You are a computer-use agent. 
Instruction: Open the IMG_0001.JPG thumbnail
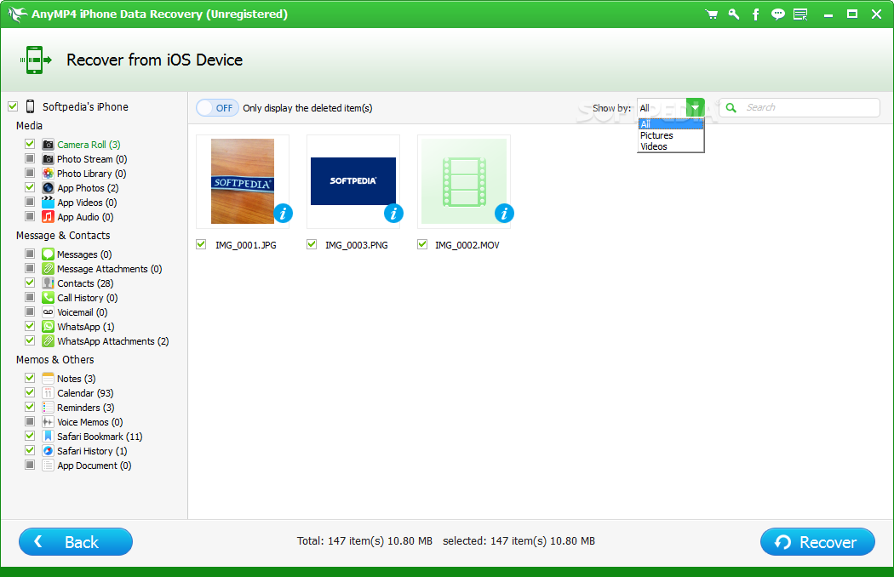click(x=243, y=181)
